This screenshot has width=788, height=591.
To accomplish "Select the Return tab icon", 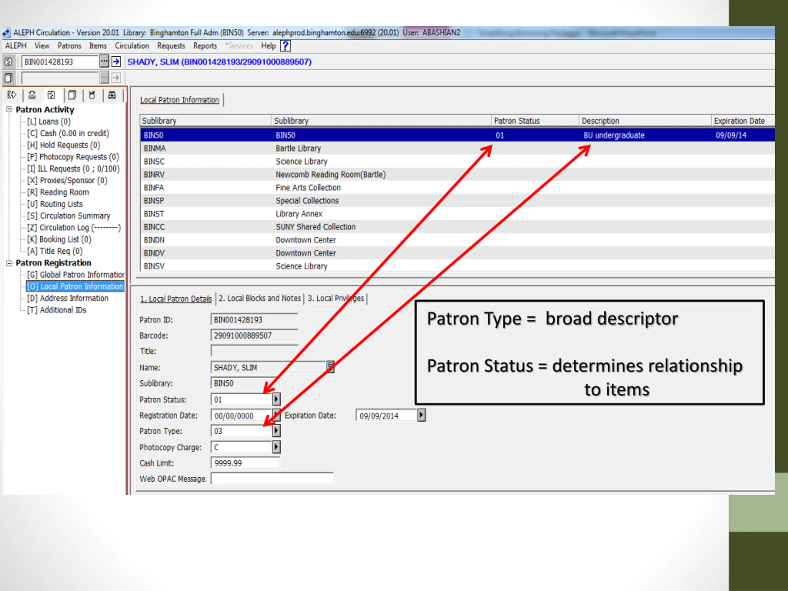I will [32, 95].
